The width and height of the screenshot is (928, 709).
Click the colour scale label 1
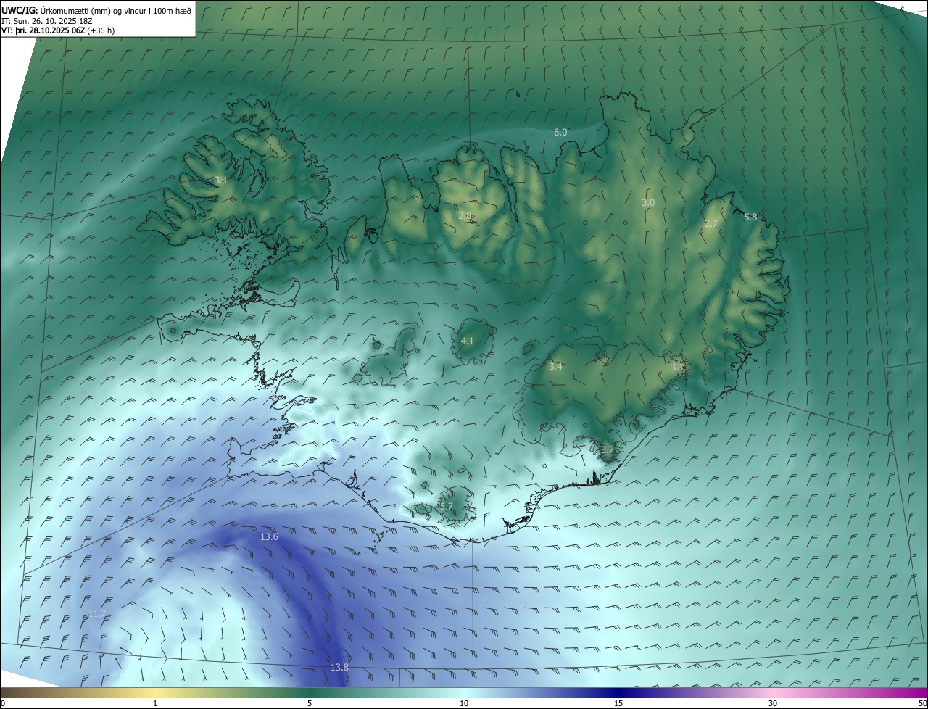(x=155, y=703)
